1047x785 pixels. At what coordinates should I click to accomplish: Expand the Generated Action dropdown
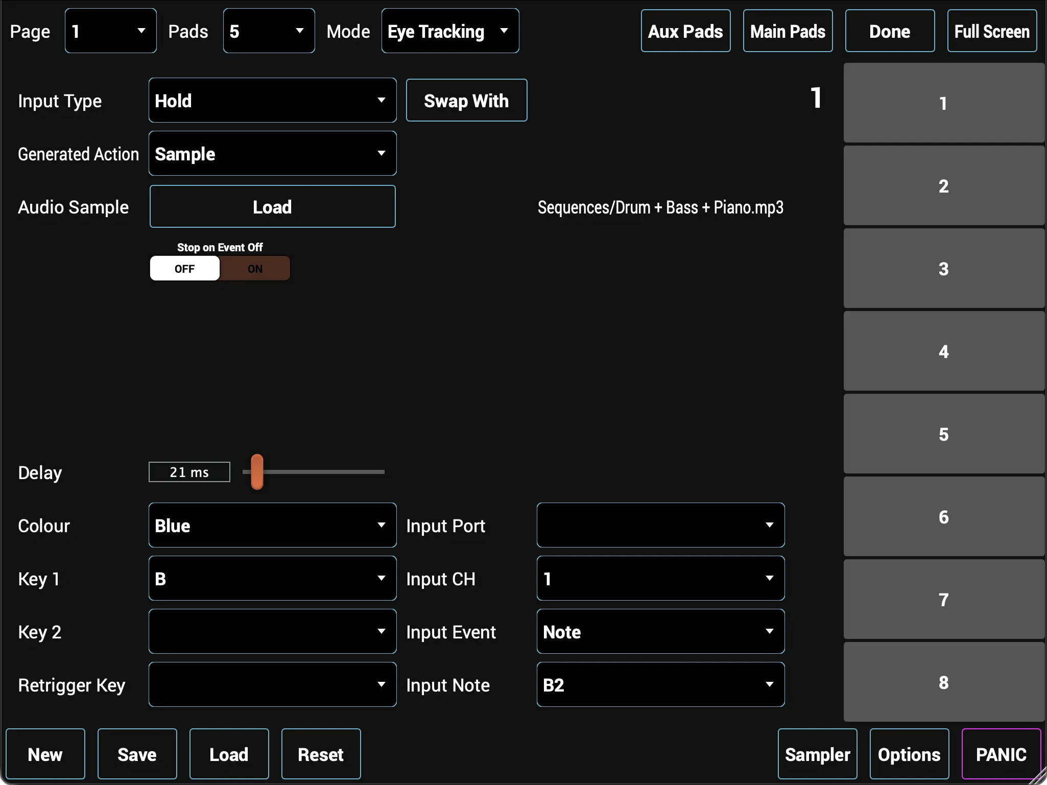[272, 154]
